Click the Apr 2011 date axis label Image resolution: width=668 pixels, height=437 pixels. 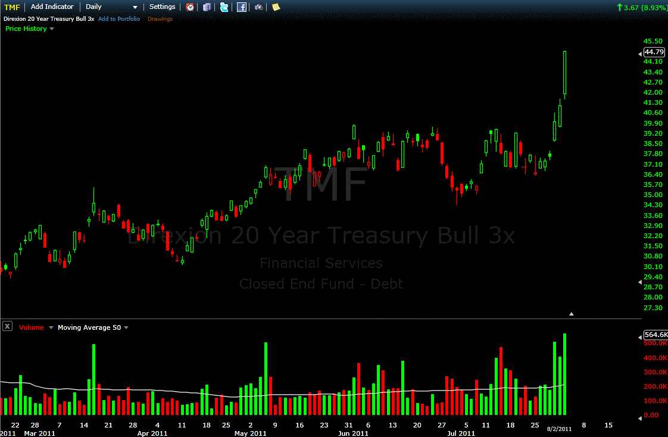[152, 433]
